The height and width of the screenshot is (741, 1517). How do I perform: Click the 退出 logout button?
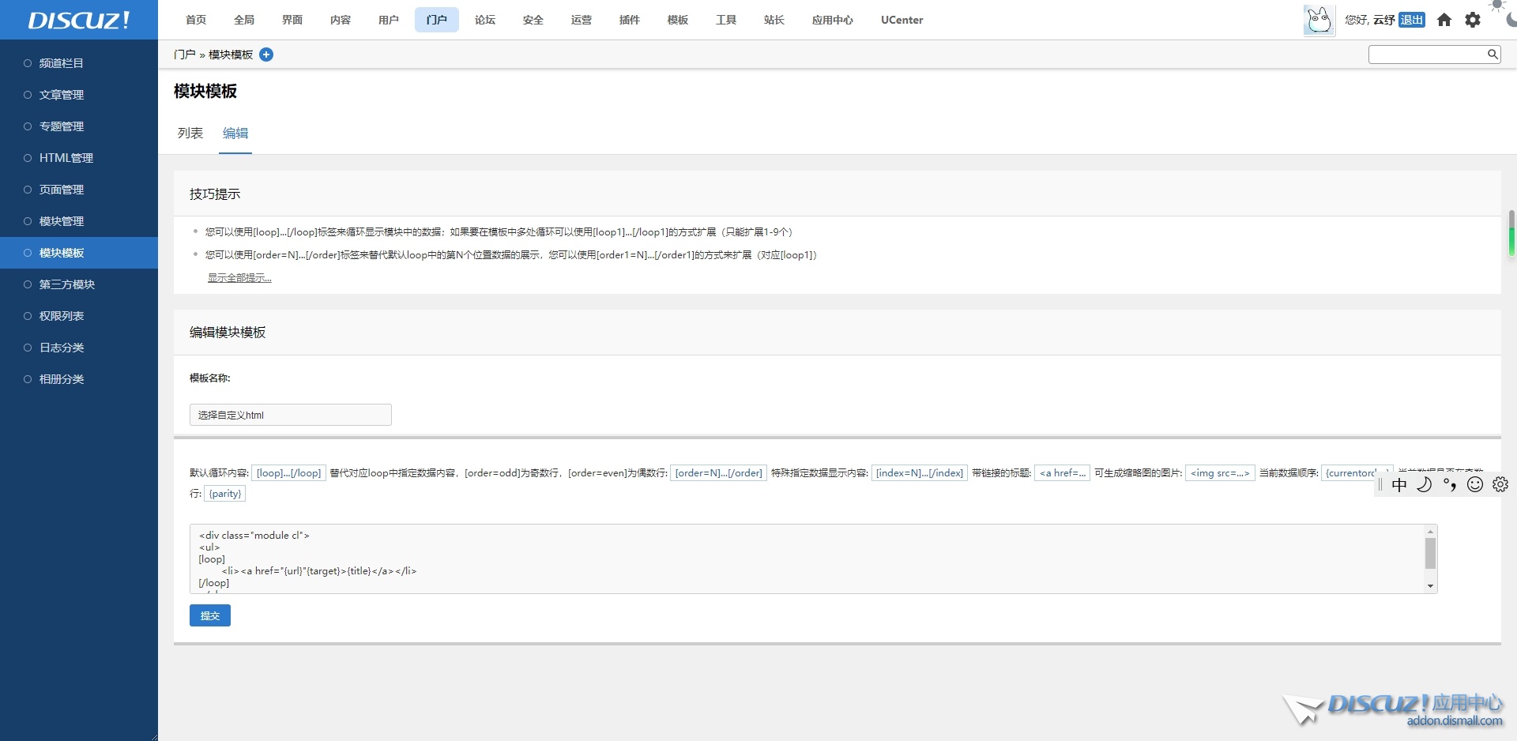coord(1411,20)
